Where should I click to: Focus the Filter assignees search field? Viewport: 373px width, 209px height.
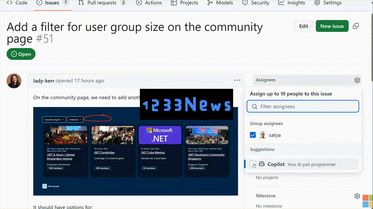point(303,106)
